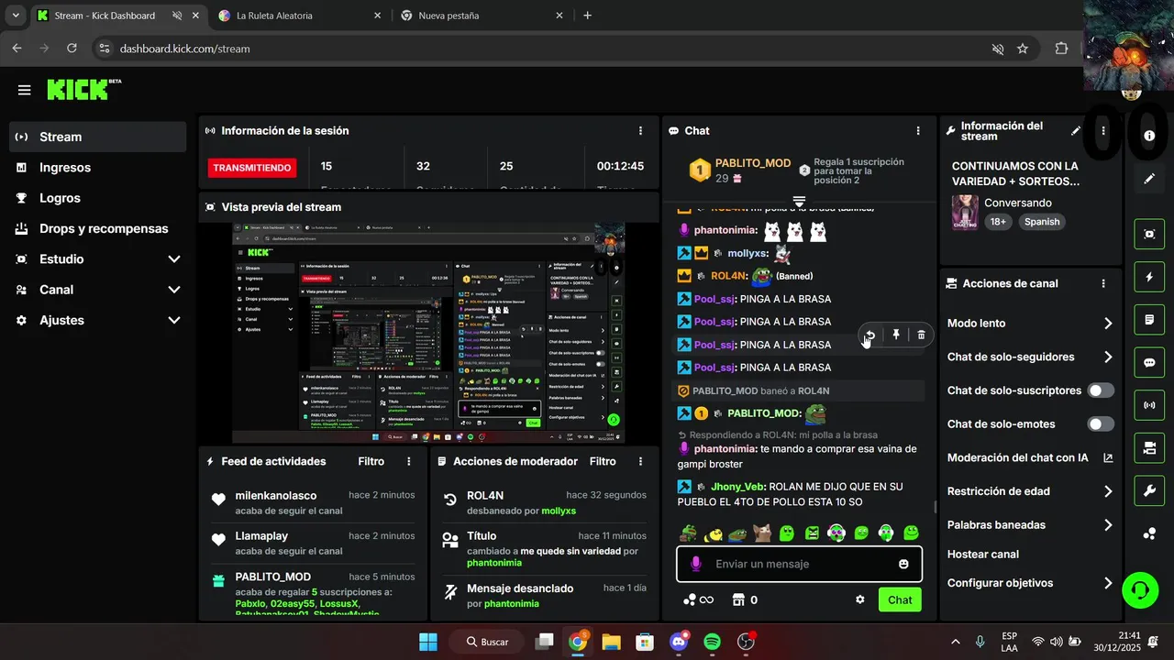Enable Chat de solo-emotes switch
The width and height of the screenshot is (1174, 660).
[1101, 424]
